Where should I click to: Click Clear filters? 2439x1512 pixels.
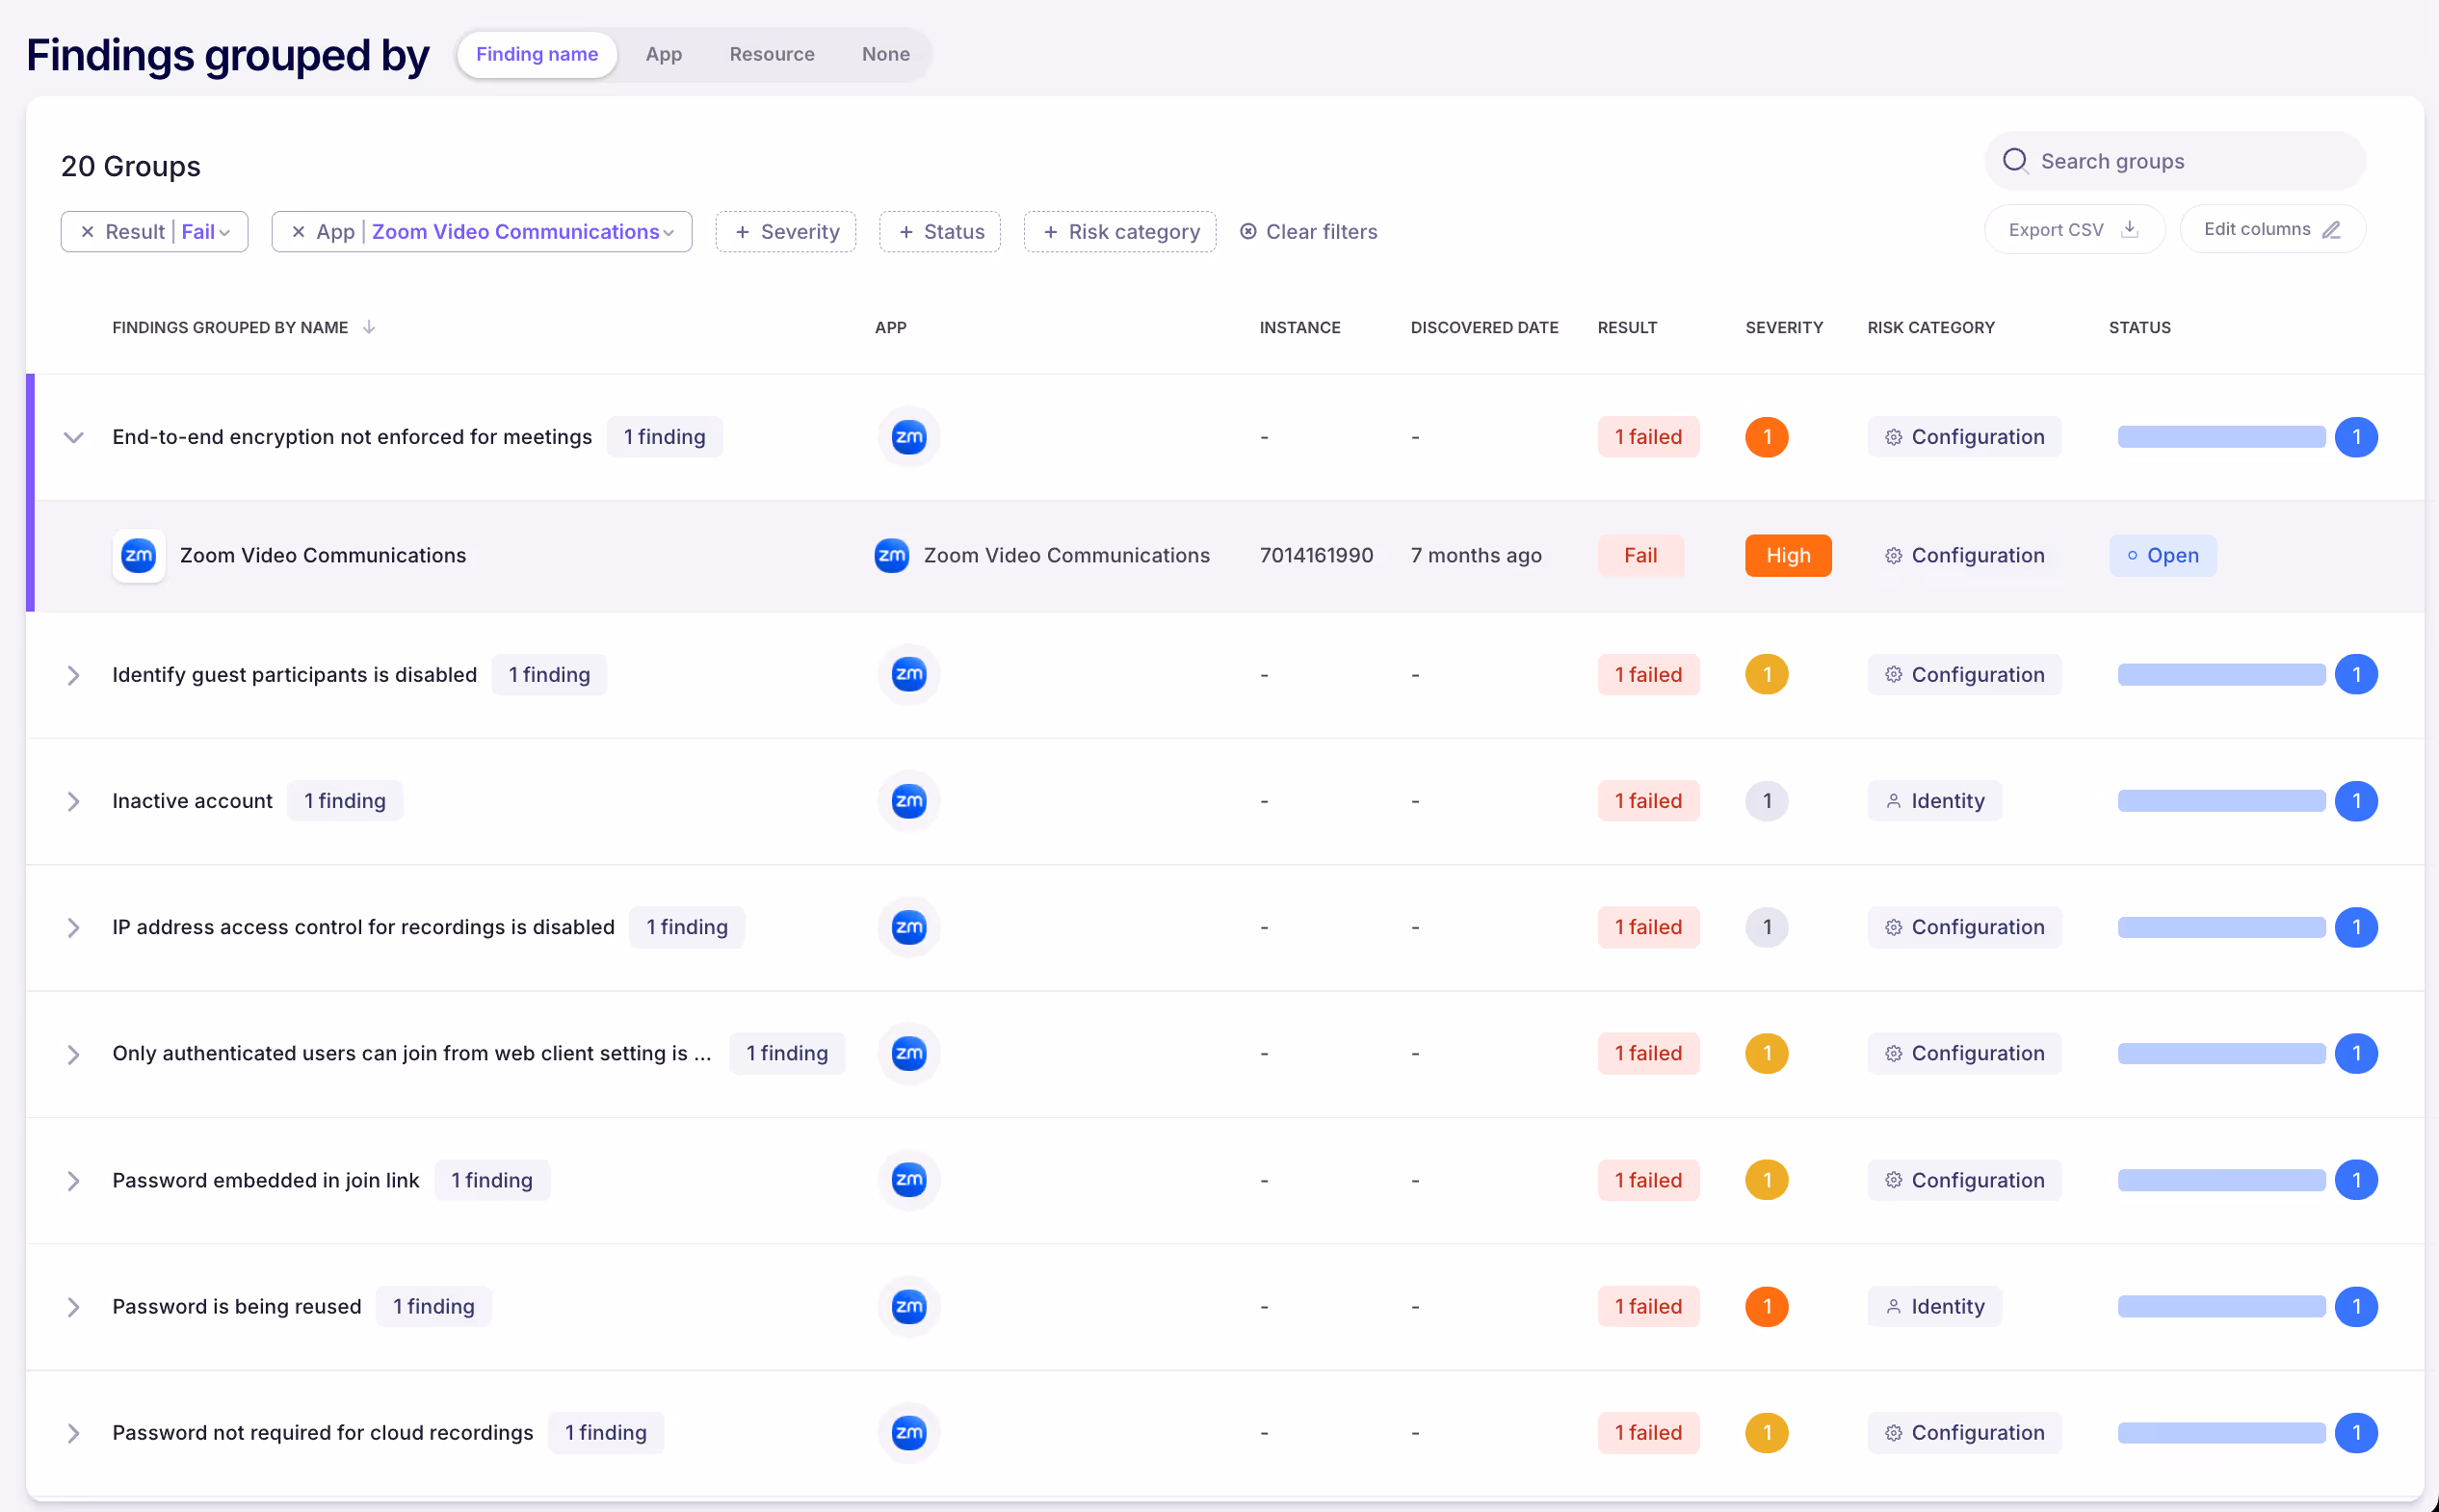coord(1309,232)
